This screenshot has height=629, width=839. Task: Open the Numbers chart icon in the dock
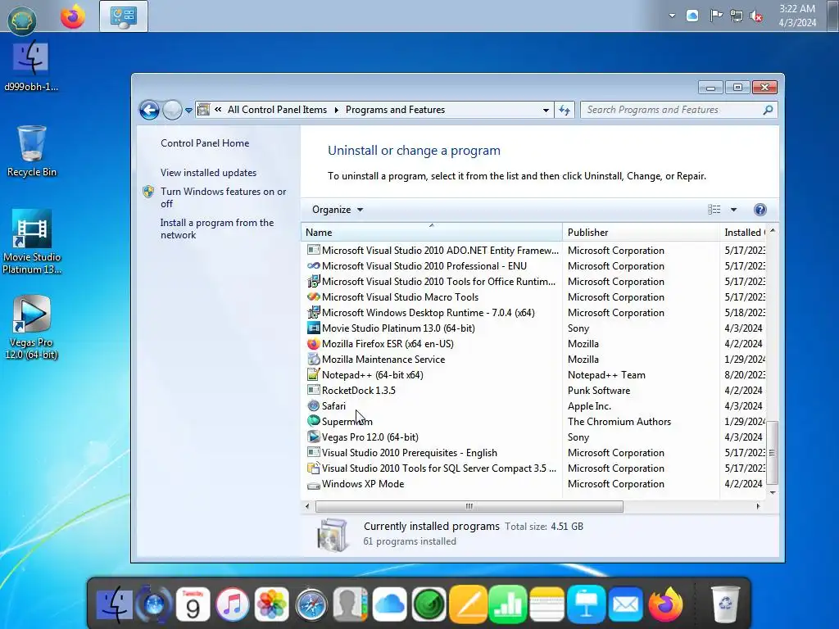click(507, 605)
